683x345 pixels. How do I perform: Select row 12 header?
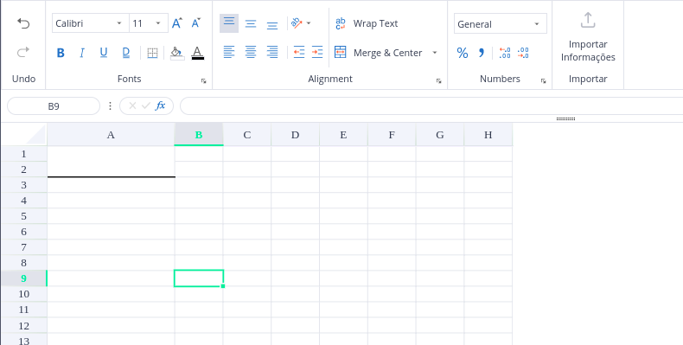[24, 325]
